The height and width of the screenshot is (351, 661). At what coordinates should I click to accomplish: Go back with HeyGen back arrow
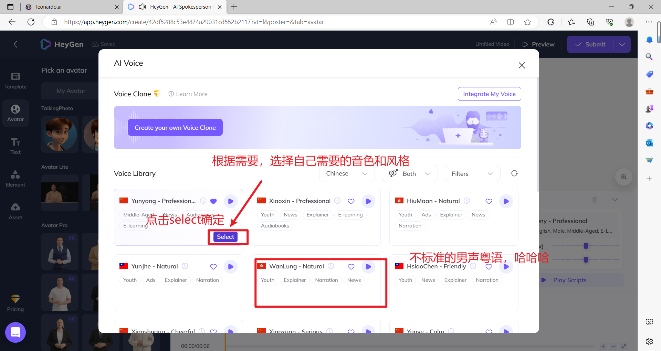[x=15, y=44]
